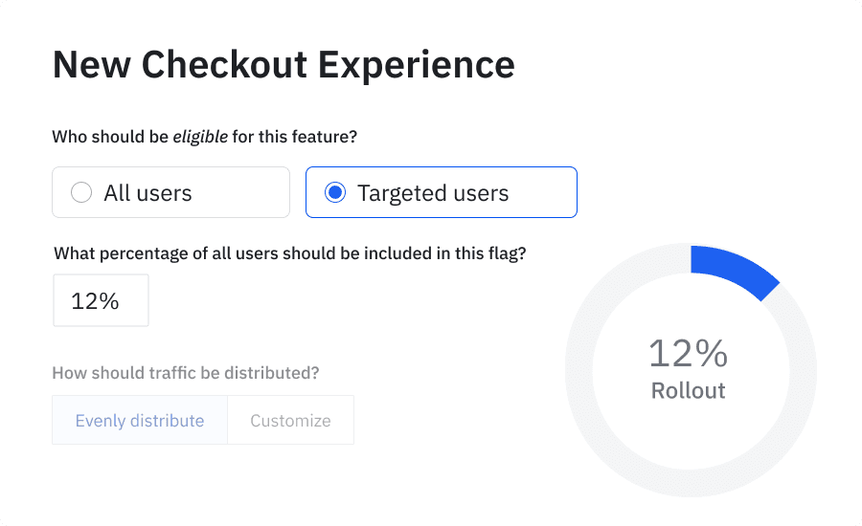The width and height of the screenshot is (862, 526).
Task: Focus the 12% percentage input field
Action: (101, 301)
